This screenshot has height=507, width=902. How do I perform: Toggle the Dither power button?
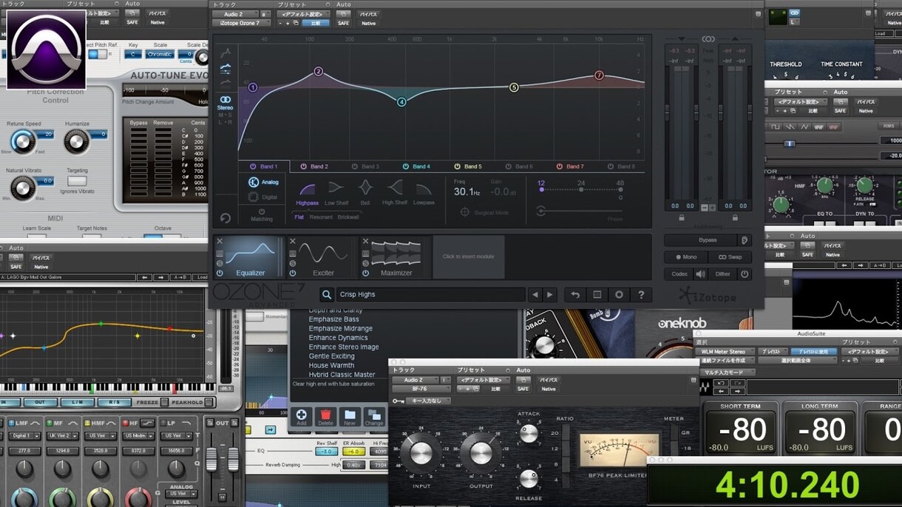(745, 274)
